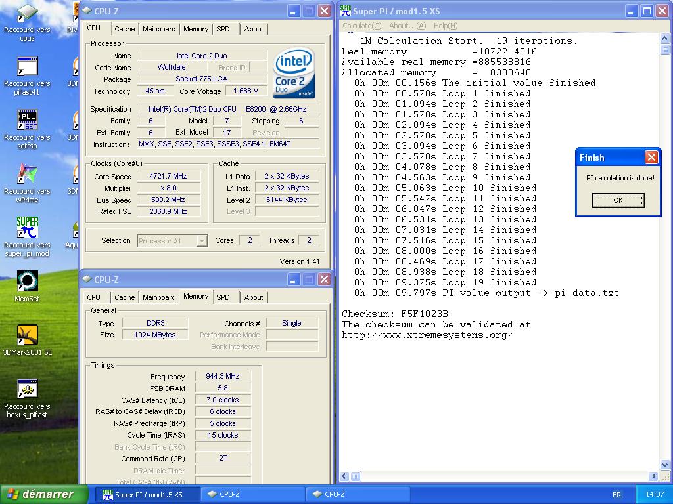Click OK in the Finish dialog
The image size is (673, 504).
(x=618, y=200)
